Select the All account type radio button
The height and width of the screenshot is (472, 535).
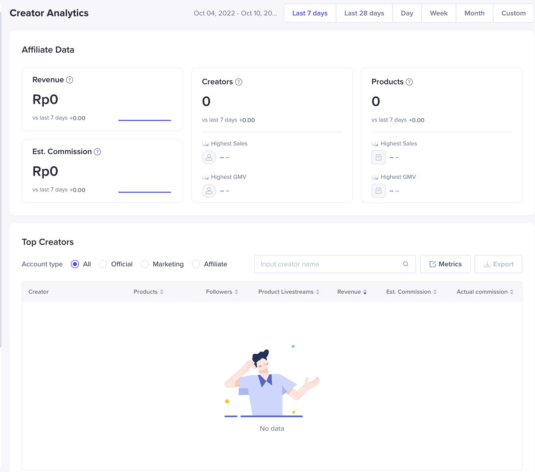tap(75, 264)
